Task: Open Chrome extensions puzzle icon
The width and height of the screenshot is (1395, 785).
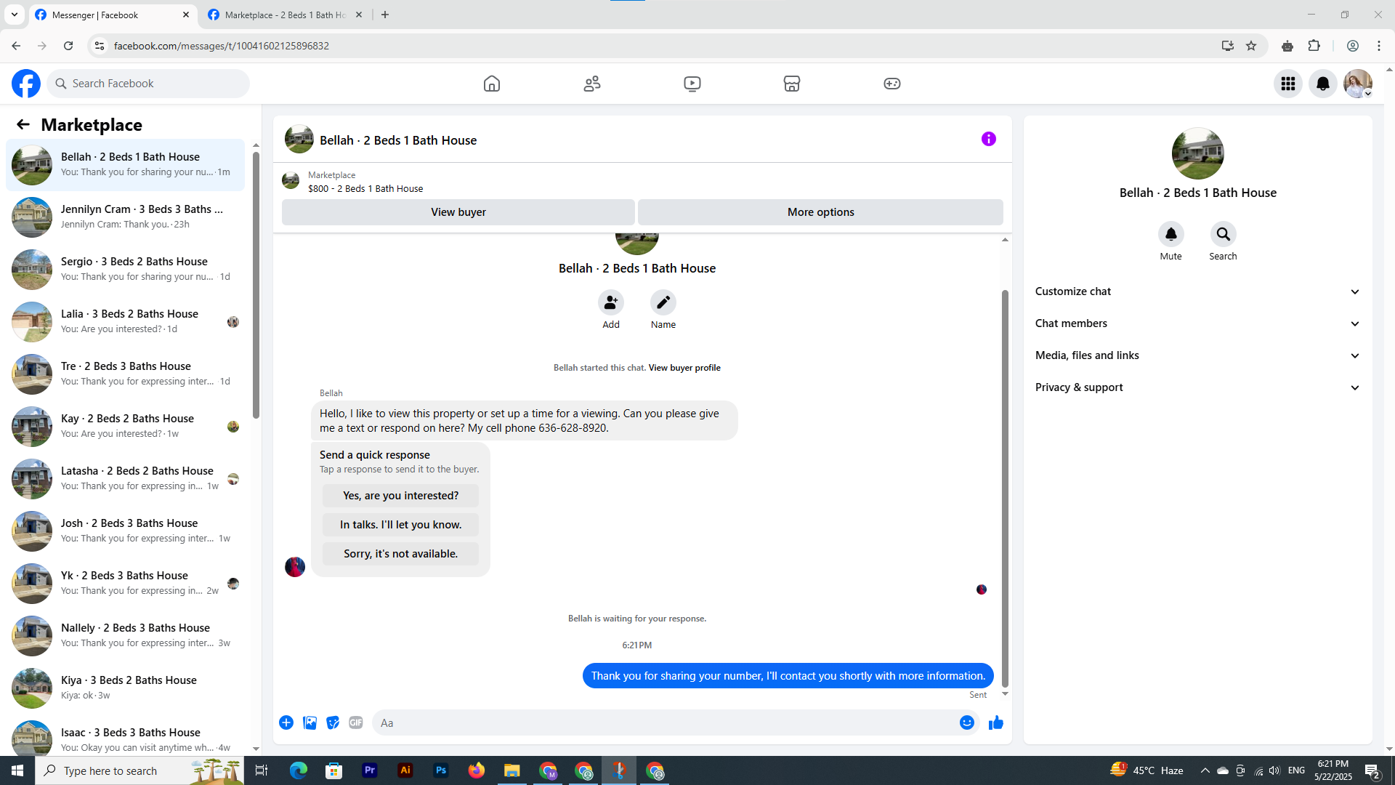Action: coord(1314,46)
